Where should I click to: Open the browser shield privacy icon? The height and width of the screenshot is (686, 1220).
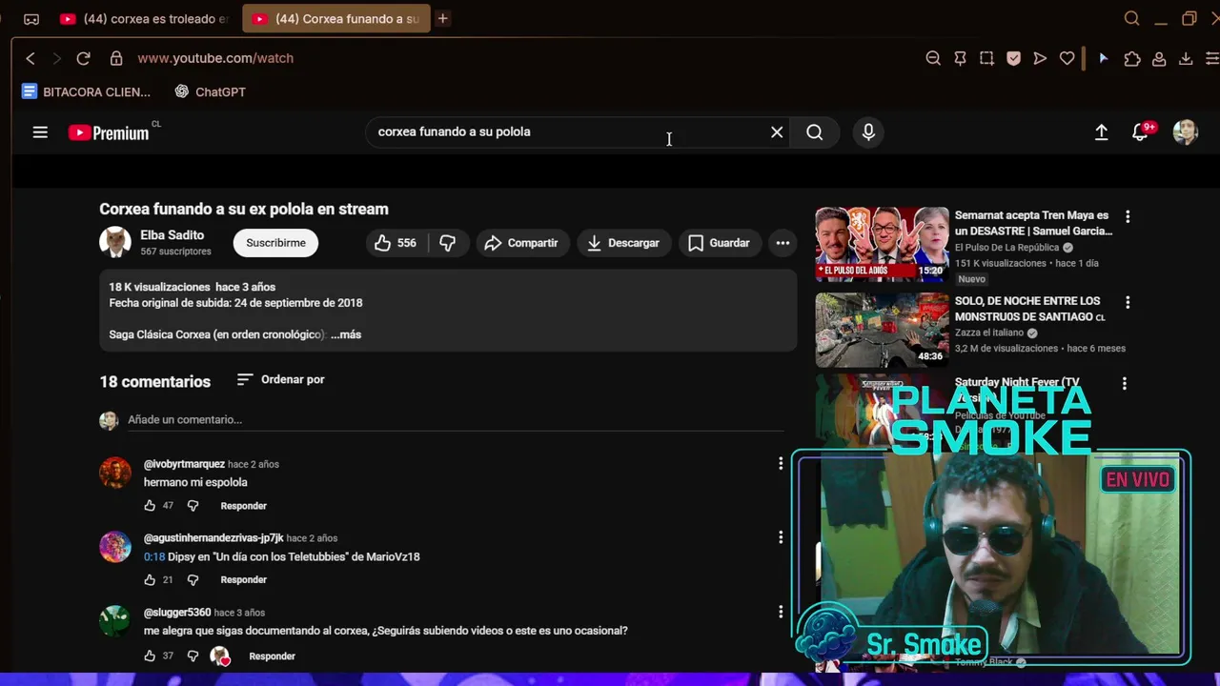point(1013,58)
